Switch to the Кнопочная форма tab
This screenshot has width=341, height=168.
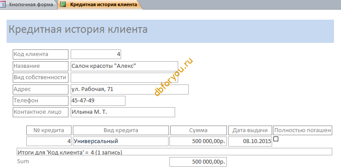[x=29, y=4]
